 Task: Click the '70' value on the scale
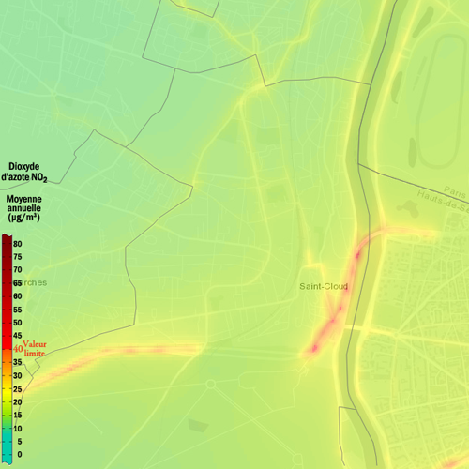tap(18, 269)
